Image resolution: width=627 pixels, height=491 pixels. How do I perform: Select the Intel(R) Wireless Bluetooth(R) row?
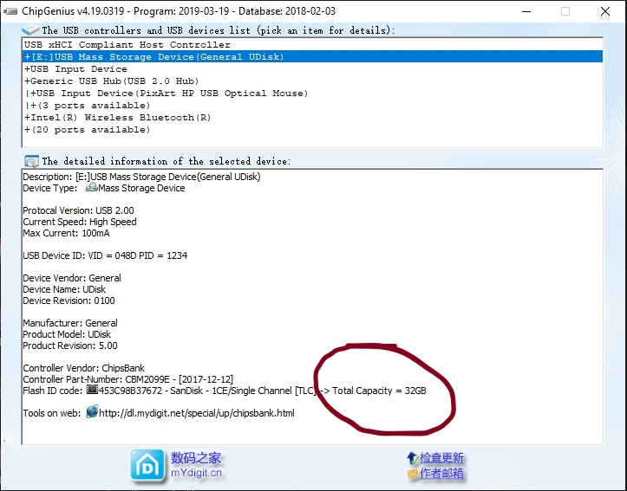click(x=312, y=118)
